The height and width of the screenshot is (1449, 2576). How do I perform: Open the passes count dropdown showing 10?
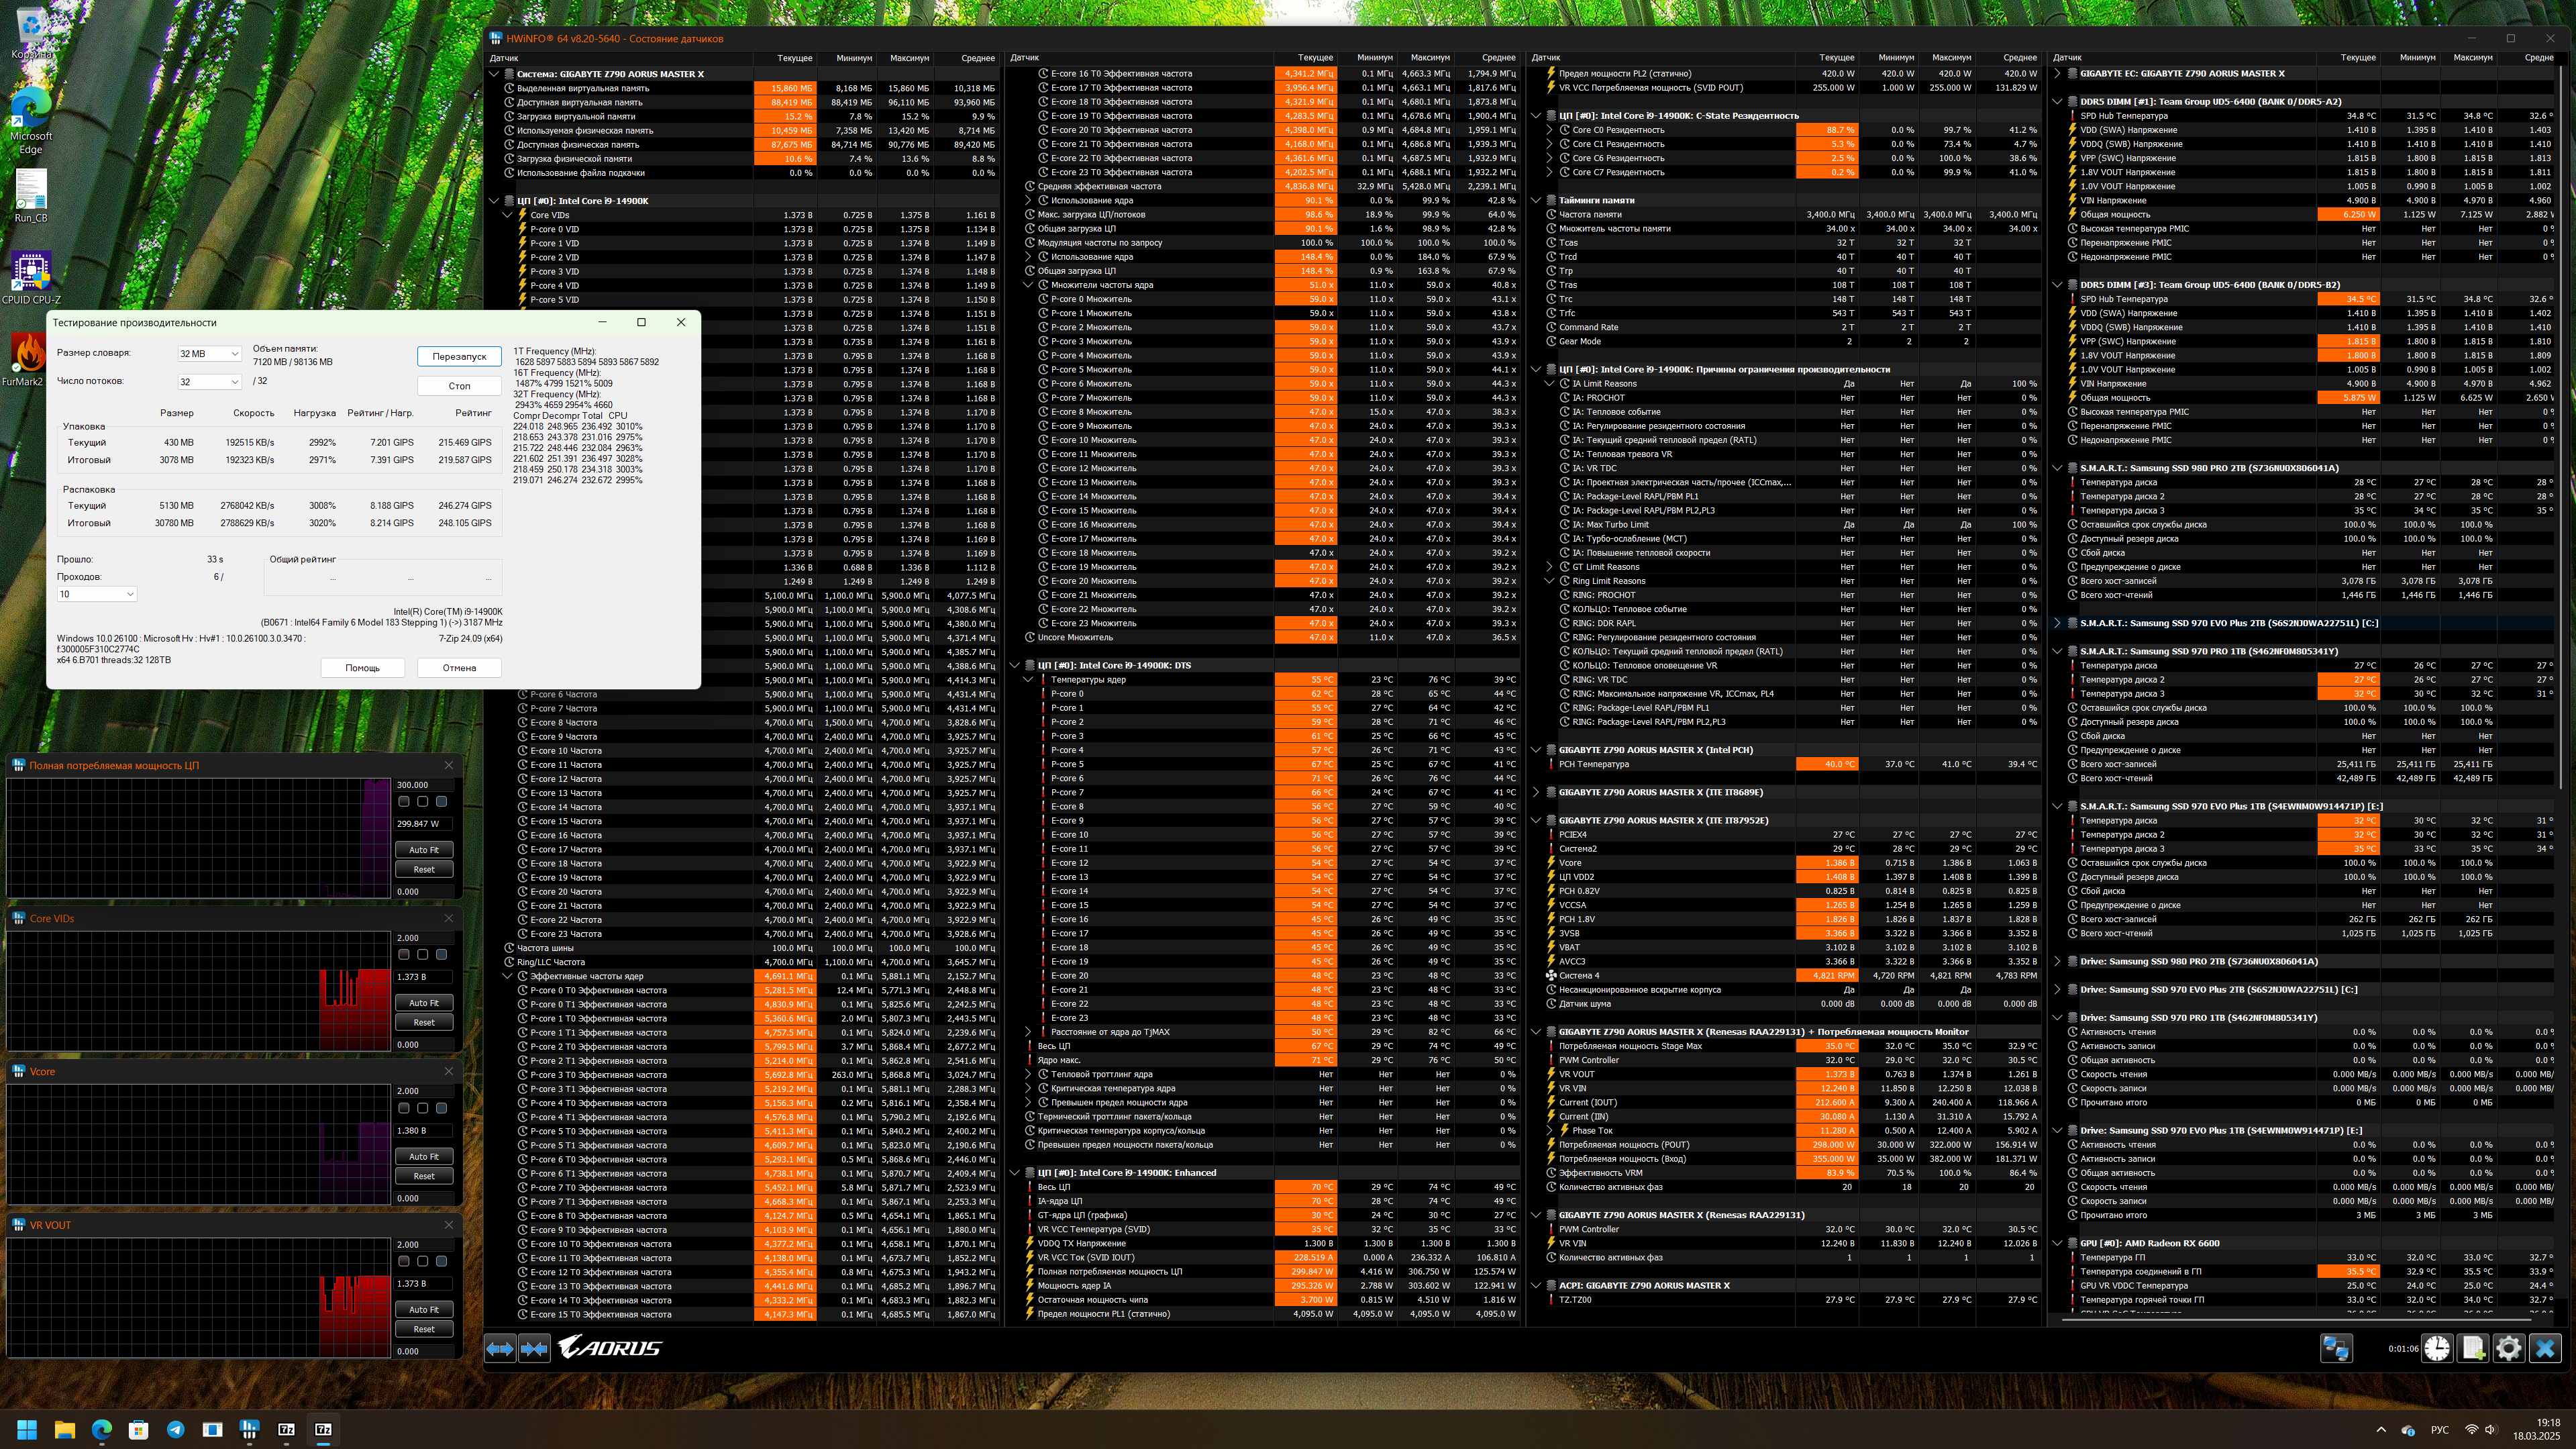coord(96,594)
